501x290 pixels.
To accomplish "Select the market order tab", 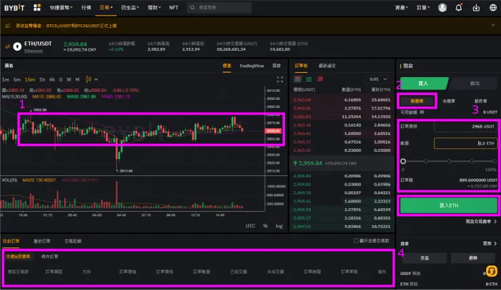I will click(x=449, y=101).
